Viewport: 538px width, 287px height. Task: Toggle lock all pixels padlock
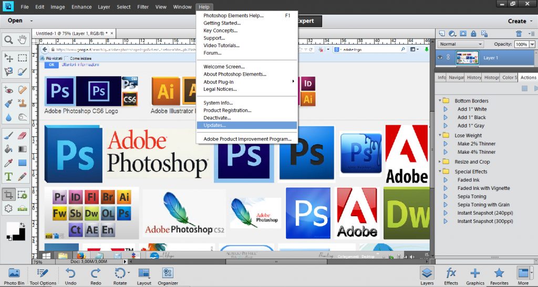[x=473, y=34]
